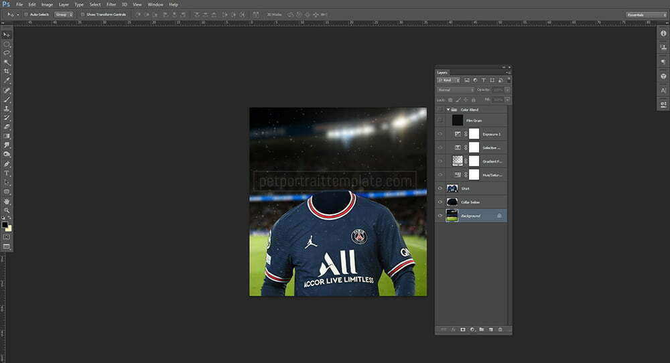Hide the Hue/Saturation layer

[440, 175]
